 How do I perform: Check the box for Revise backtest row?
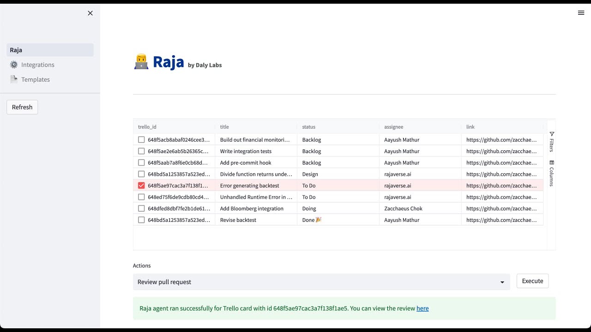point(141,220)
